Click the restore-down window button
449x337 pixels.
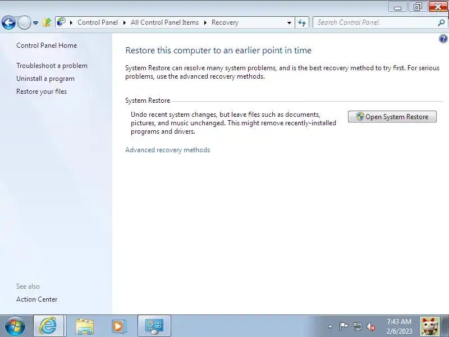pos(418,7)
